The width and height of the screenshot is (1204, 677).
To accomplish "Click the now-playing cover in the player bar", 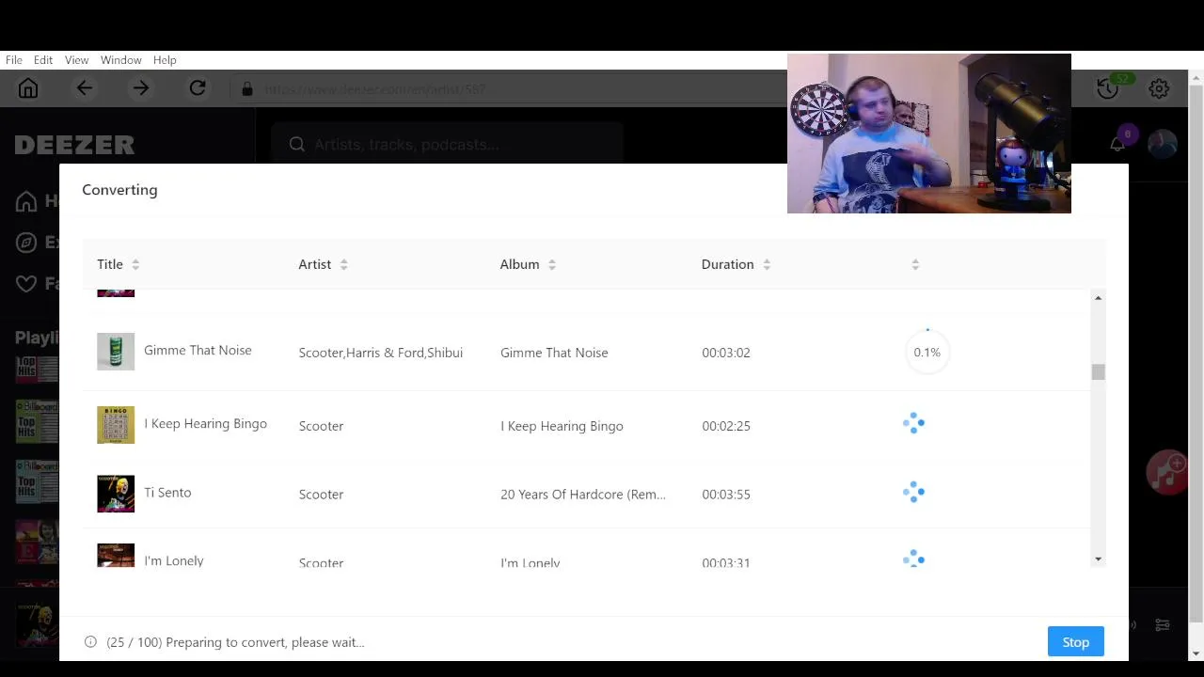I will coord(37,624).
